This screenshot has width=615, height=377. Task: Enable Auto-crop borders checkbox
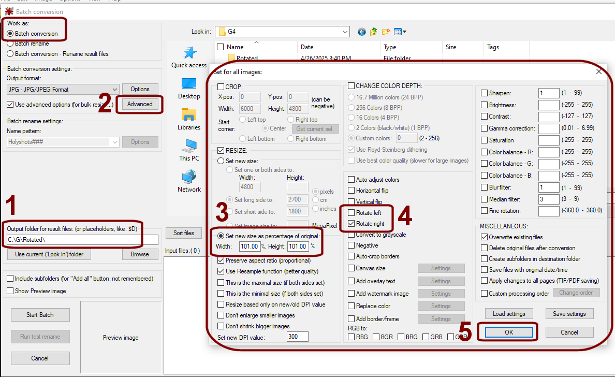point(352,256)
